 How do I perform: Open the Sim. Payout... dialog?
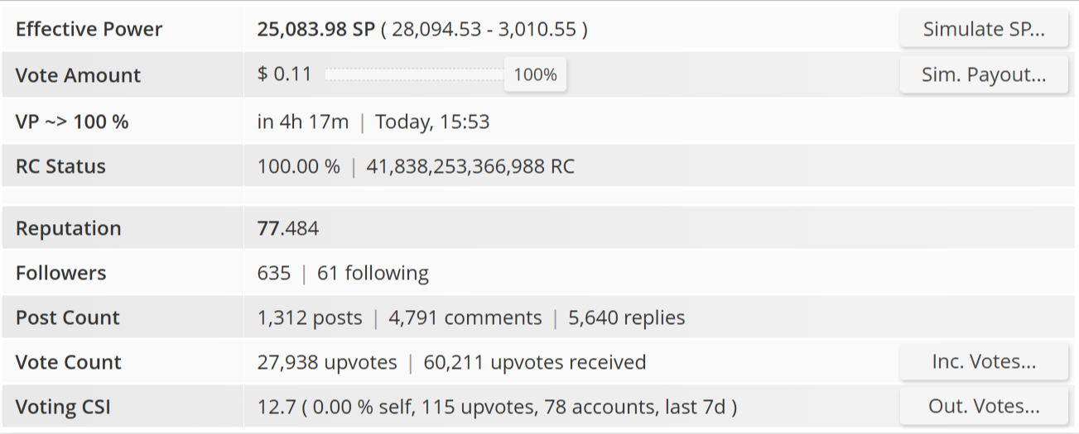(984, 75)
